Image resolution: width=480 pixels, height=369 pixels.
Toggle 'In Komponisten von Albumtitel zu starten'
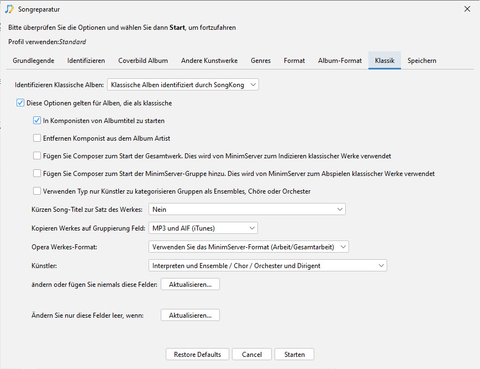[37, 120]
